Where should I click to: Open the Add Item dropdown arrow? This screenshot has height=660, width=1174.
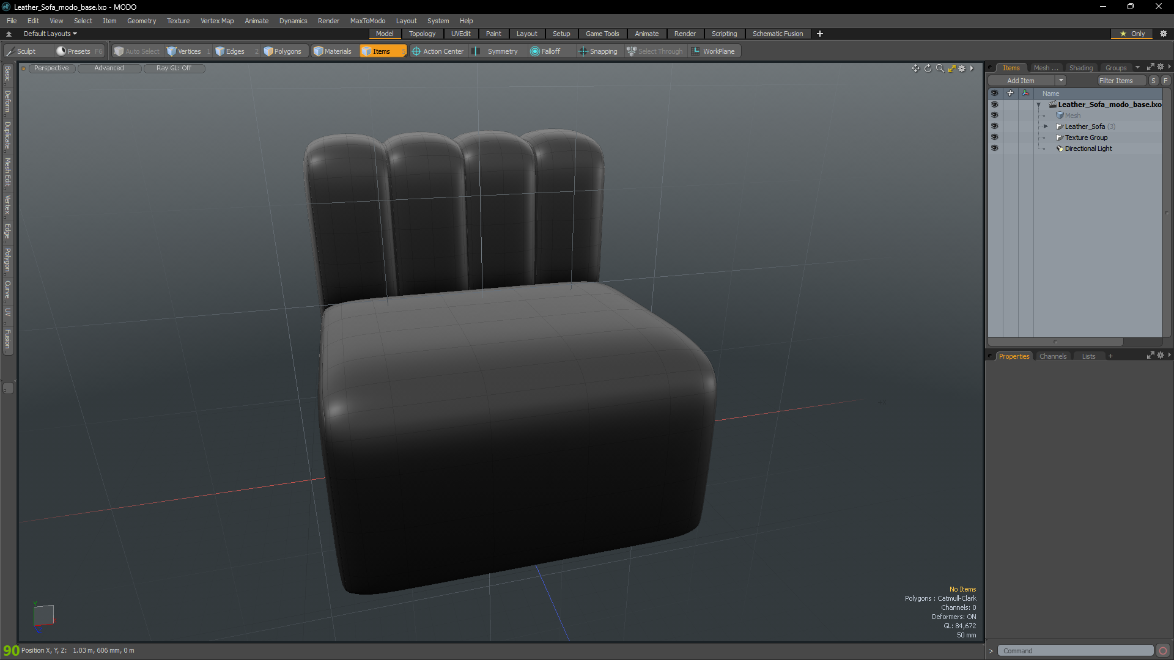1061,81
